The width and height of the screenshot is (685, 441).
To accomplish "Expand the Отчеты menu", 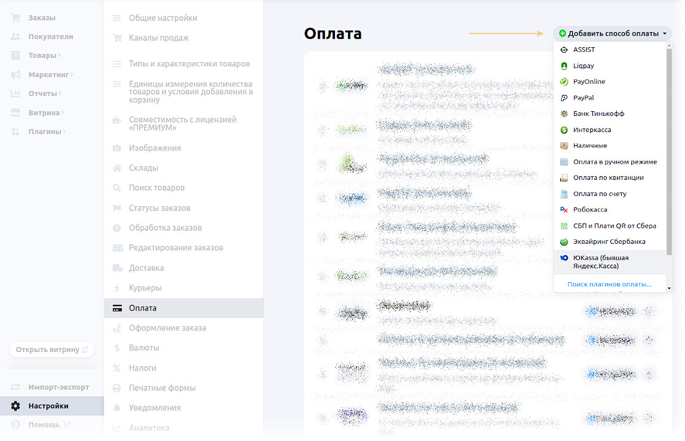I will click(x=42, y=94).
